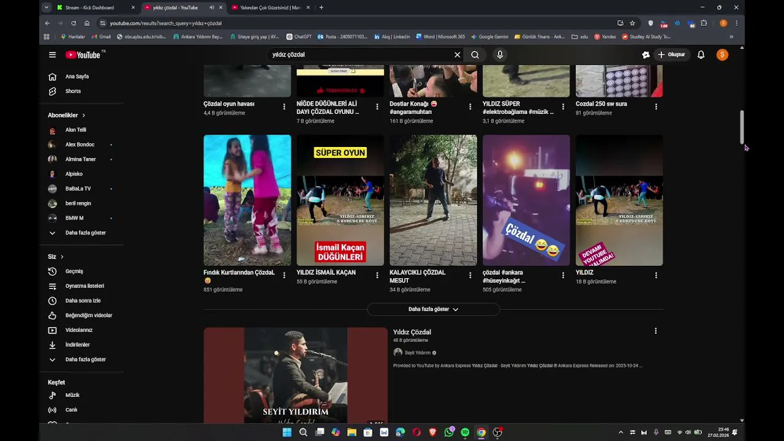Screen dimensions: 784x441
Task: Open WhatsApp from taskbar
Action: [x=449, y=432]
